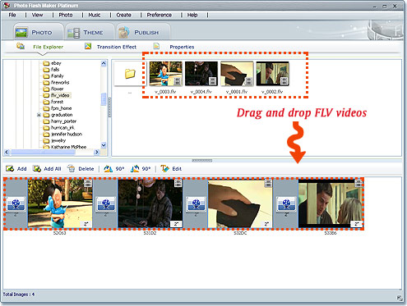Click the parent folder icon
Screen dimensions: 407x306
point(130,74)
